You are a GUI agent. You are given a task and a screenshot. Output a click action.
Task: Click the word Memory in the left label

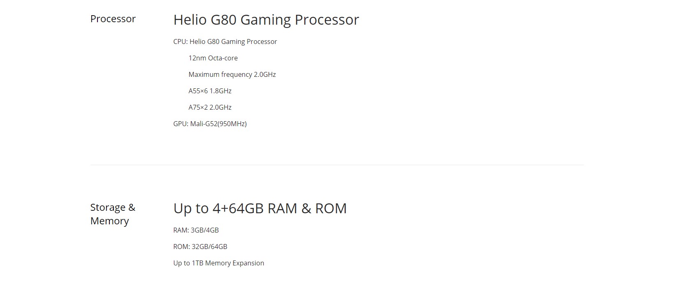(x=109, y=221)
